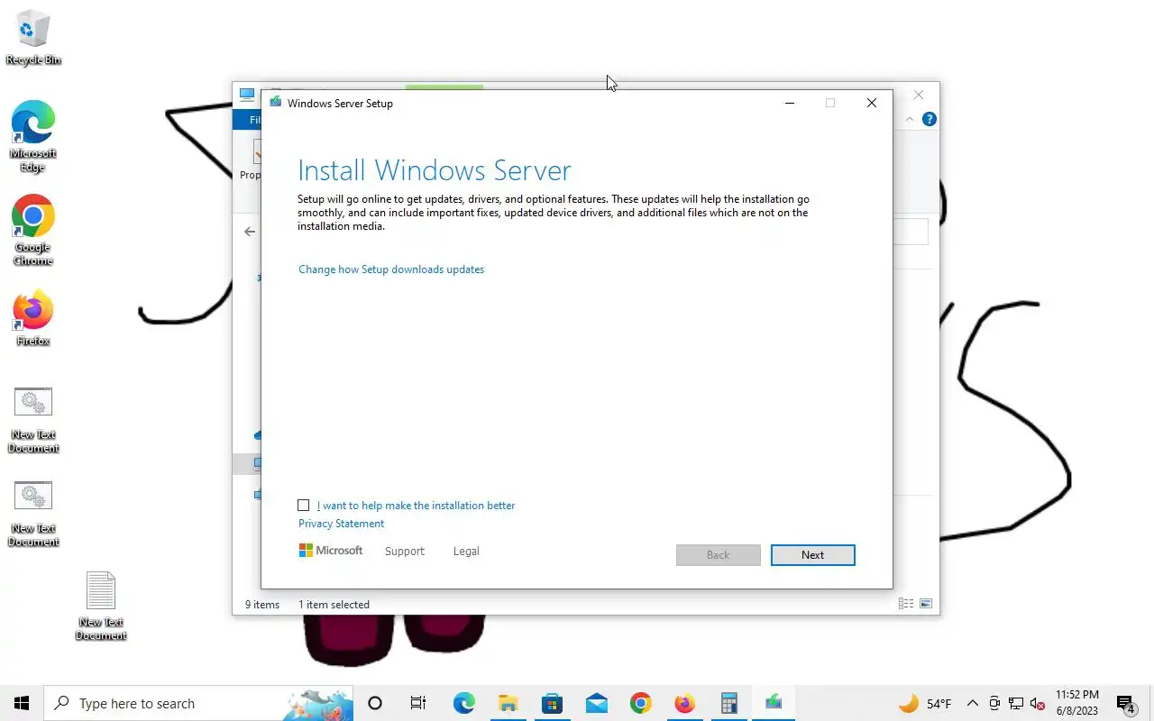Open the Privacy Statement link
The image size is (1154, 721).
pyautogui.click(x=341, y=524)
